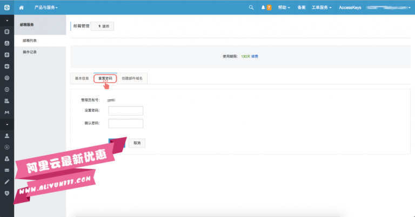The width and height of the screenshot is (415, 217).
Task: Click the 管理员帐号 label
Action: 90,100
